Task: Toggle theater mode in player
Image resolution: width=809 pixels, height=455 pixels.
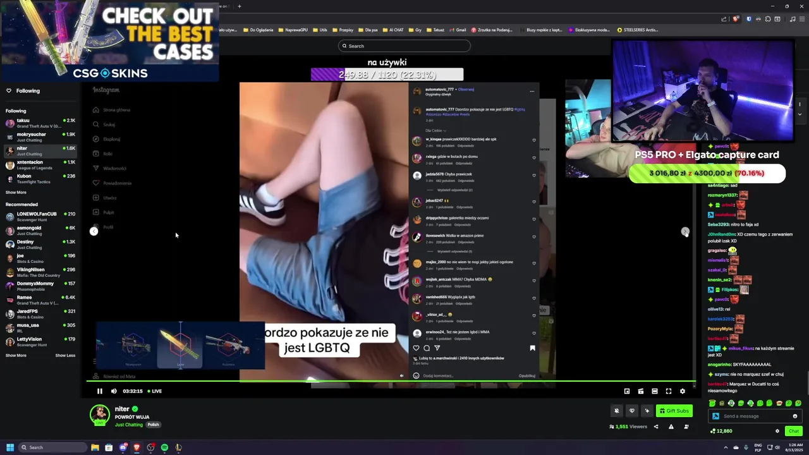Action: click(x=655, y=391)
